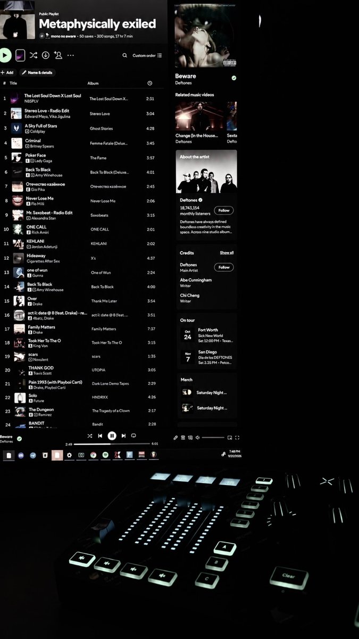The width and height of the screenshot is (359, 639).
Task: Open the Custom order sort dropdown
Action: click(147, 55)
